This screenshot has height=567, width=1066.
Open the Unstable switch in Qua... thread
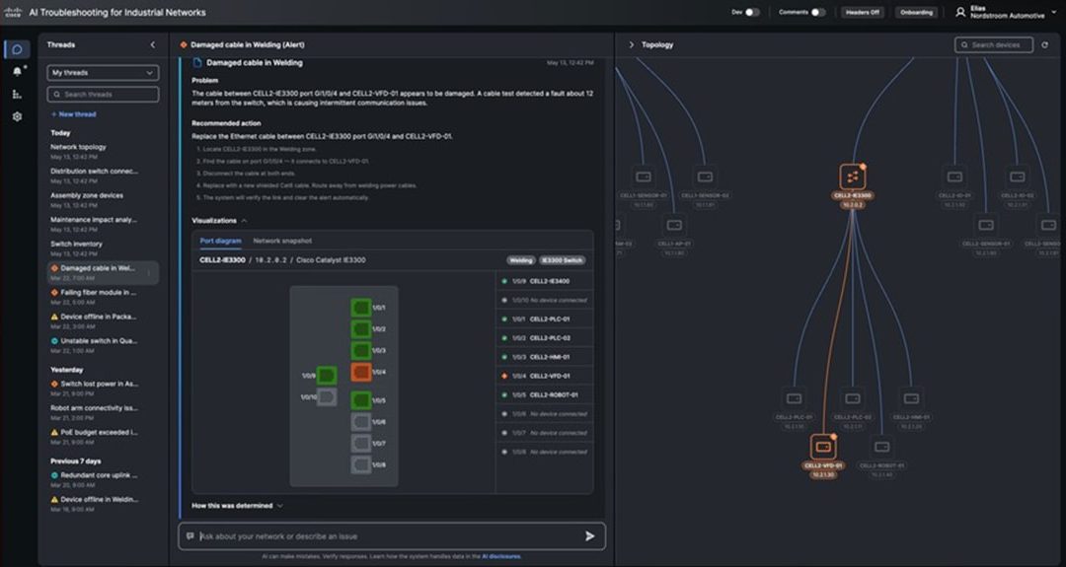click(x=103, y=346)
